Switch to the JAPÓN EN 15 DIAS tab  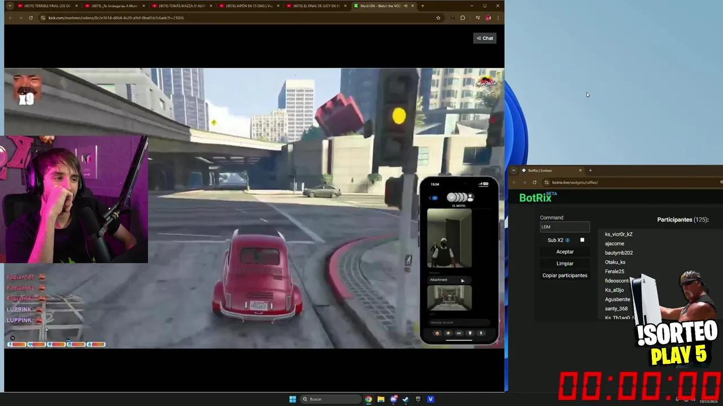coord(249,6)
